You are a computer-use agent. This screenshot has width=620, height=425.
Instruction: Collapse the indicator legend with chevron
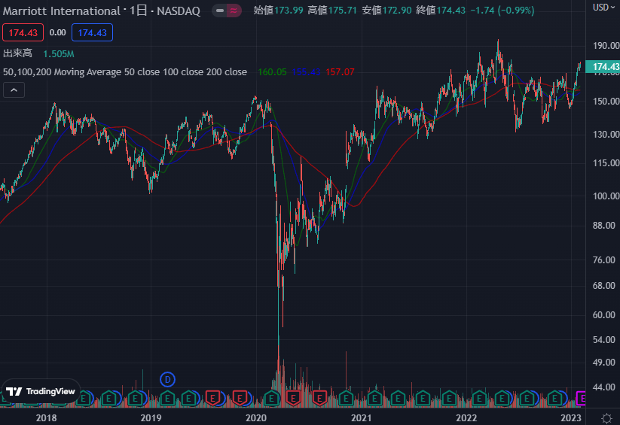tap(14, 90)
